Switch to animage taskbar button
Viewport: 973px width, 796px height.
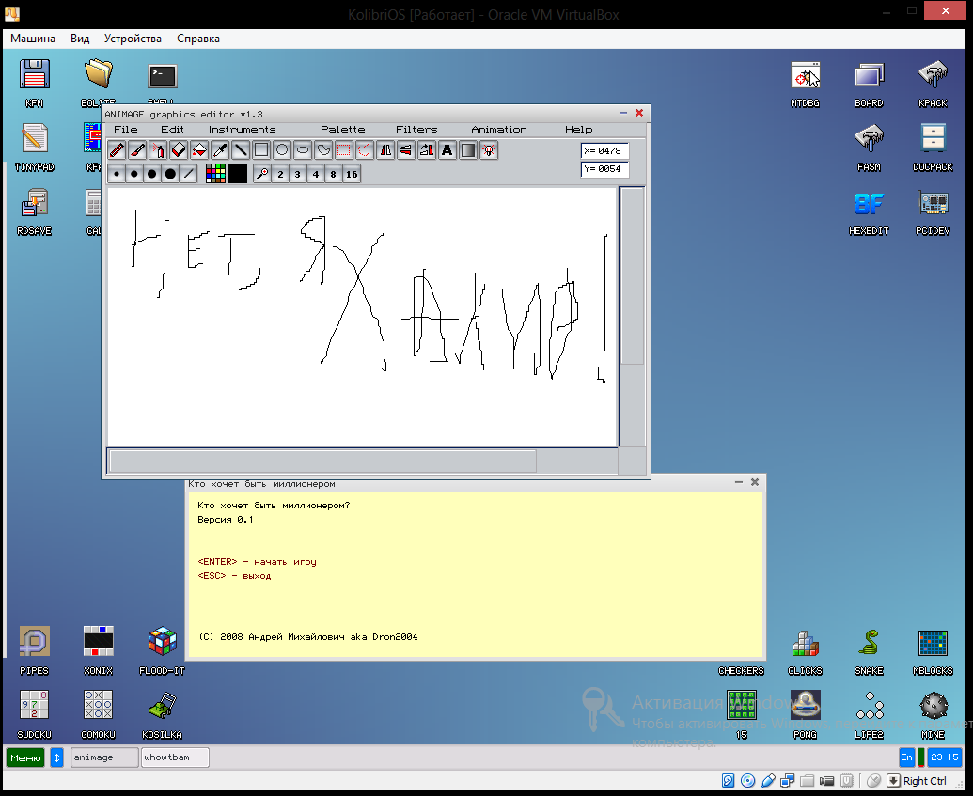click(104, 757)
